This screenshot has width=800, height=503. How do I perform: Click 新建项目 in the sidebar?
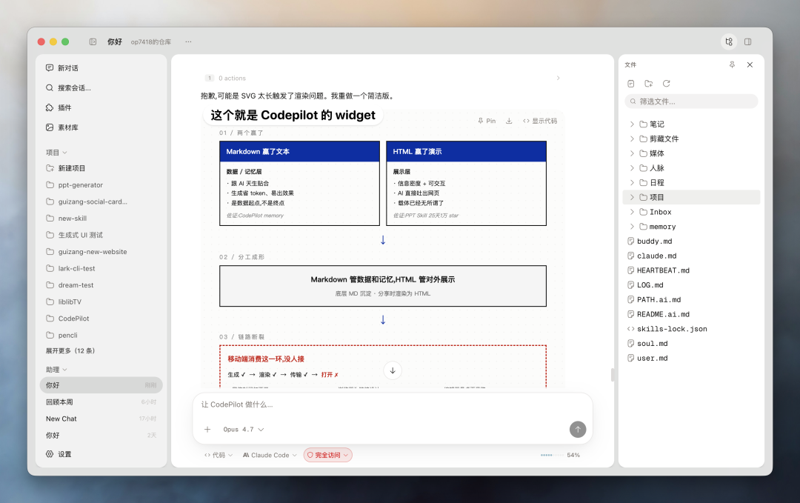pyautogui.click(x=65, y=168)
